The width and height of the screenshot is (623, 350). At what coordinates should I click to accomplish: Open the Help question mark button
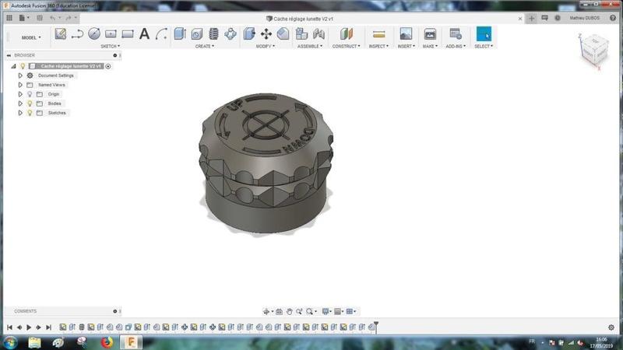(613, 18)
